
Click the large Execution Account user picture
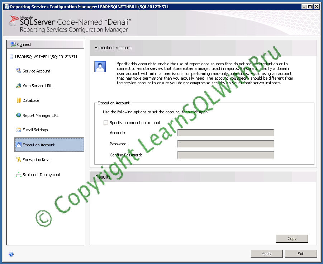tap(100, 67)
